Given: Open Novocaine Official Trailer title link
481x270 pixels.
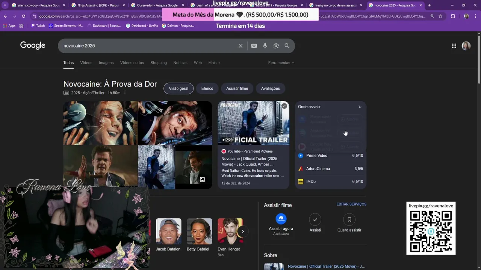Looking at the screenshot, I should click(x=250, y=161).
